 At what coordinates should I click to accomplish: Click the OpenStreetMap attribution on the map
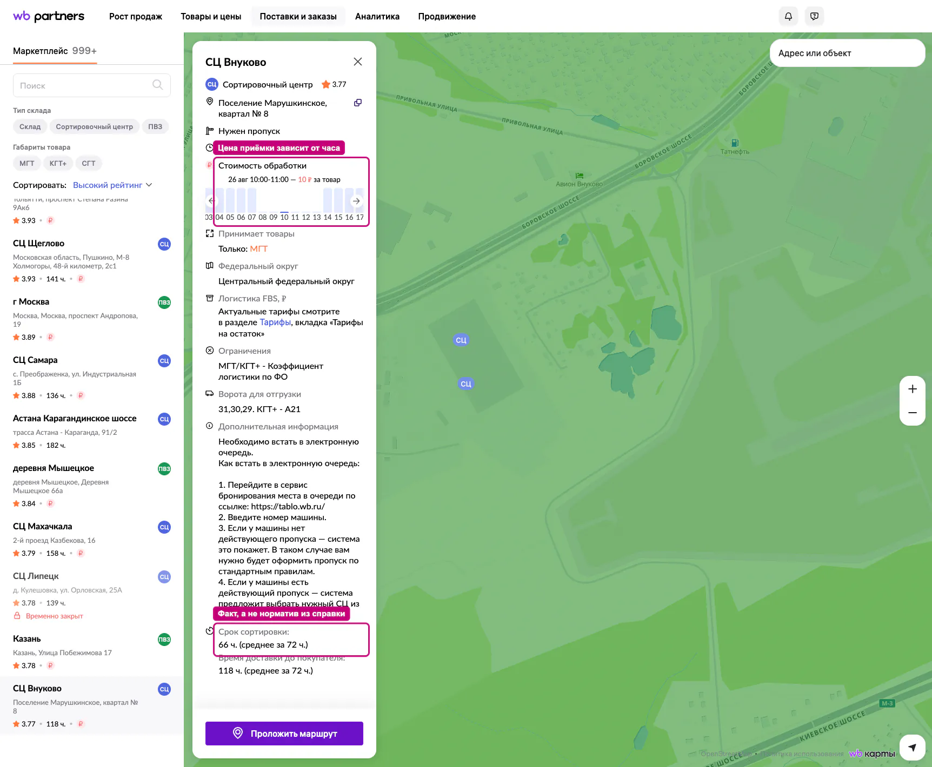tap(726, 754)
